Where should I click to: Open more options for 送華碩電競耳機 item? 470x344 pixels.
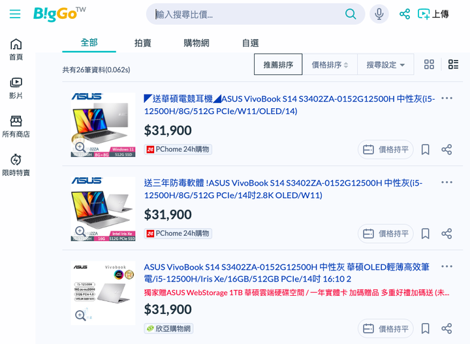coord(446,98)
